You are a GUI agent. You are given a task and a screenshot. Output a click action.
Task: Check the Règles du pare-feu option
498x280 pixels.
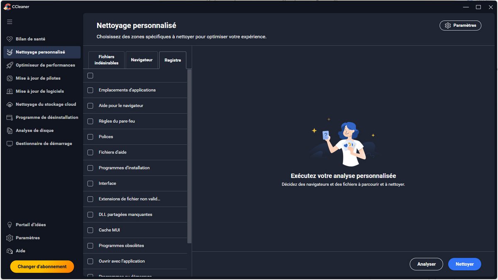point(90,121)
